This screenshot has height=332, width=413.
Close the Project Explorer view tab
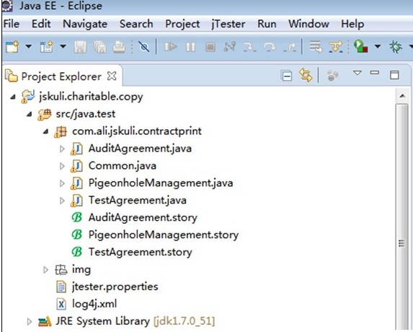pos(112,77)
